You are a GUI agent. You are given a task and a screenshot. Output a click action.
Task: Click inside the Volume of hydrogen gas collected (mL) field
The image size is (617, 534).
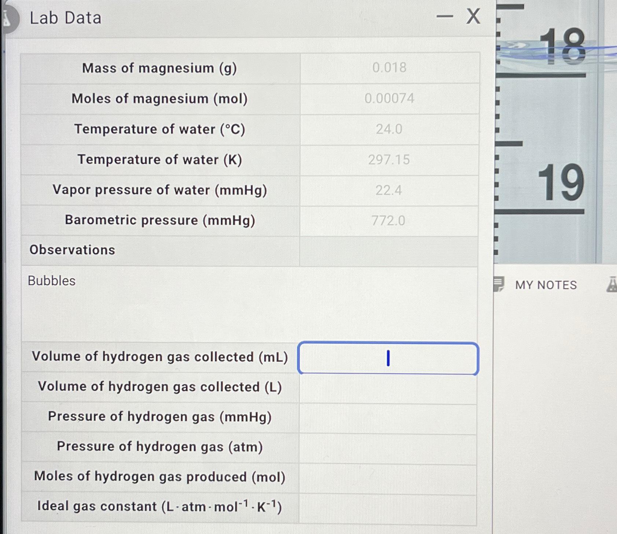[389, 358]
